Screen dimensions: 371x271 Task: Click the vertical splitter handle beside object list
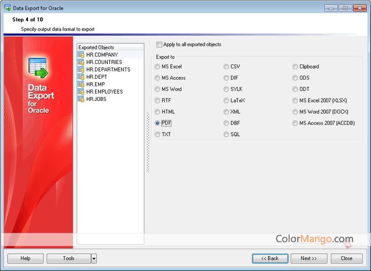point(148,143)
